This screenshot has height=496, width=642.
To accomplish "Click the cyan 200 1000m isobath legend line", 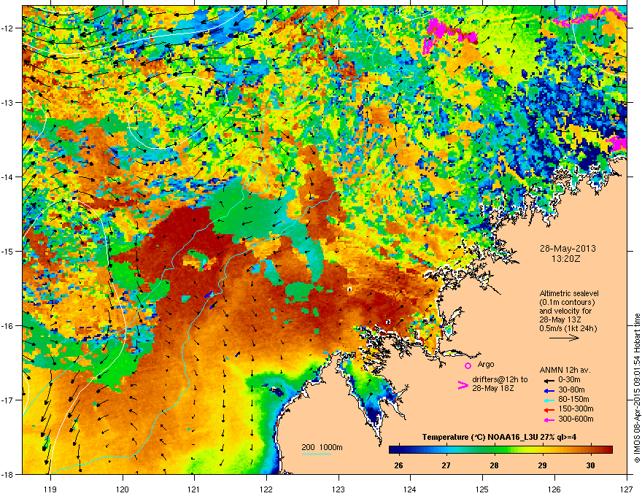I will [x=317, y=454].
